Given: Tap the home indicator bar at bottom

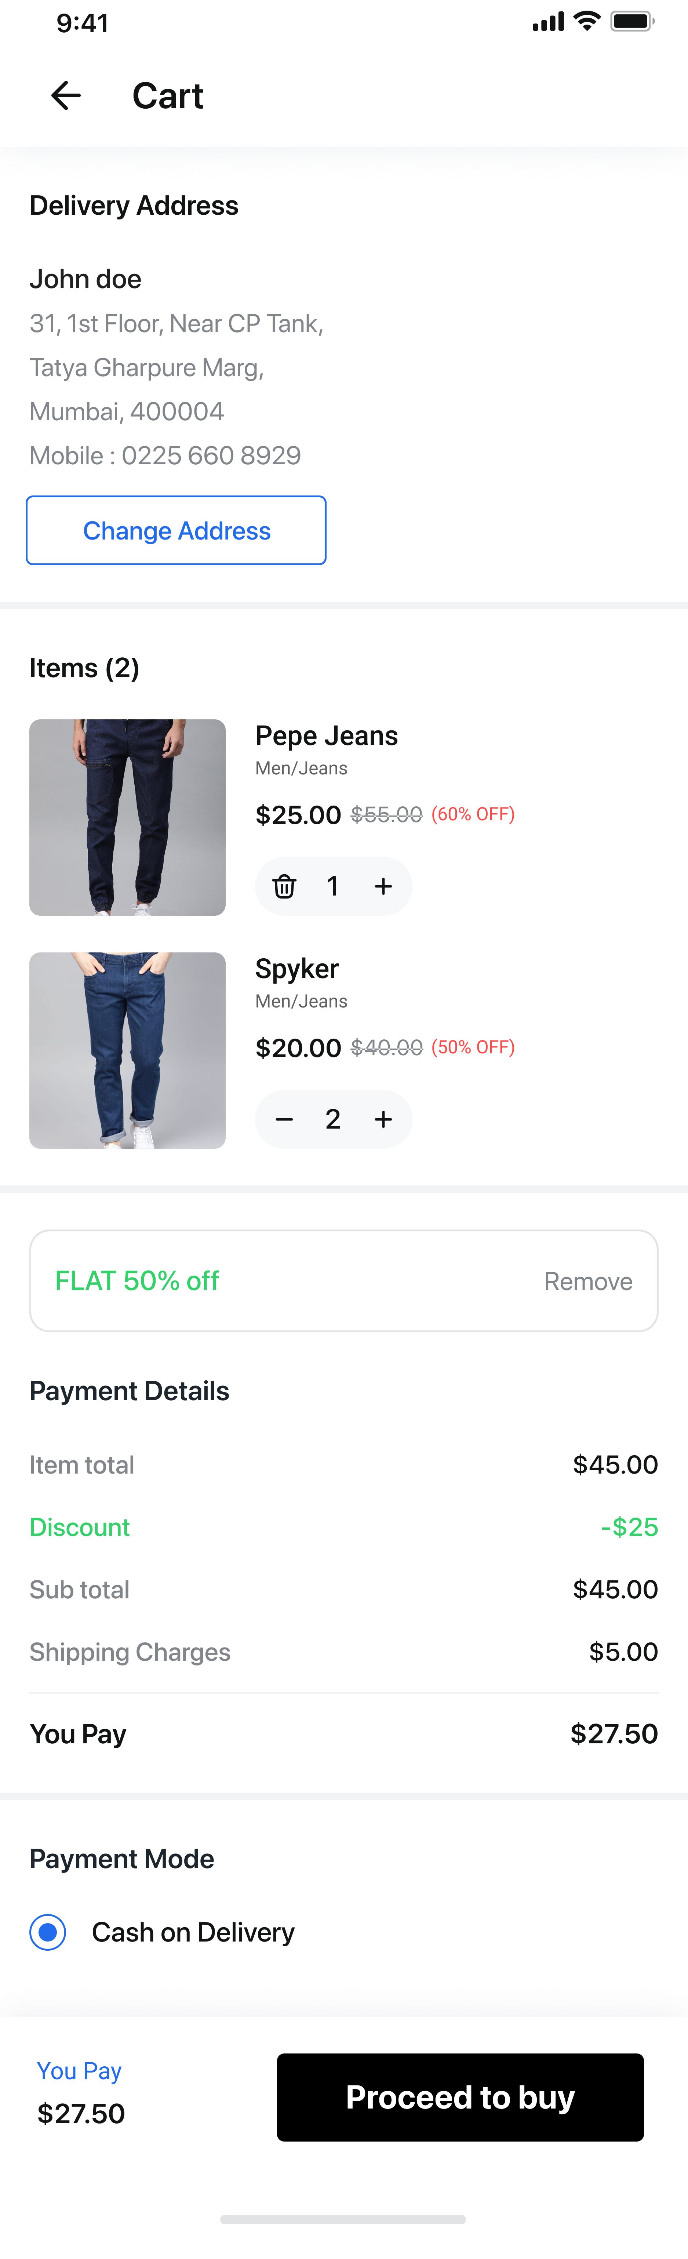Looking at the screenshot, I should tap(343, 2219).
